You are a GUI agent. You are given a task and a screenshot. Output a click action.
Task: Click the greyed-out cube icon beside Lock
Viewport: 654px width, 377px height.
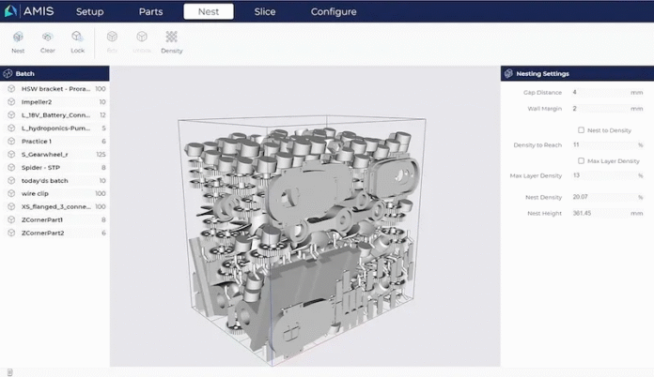(112, 37)
